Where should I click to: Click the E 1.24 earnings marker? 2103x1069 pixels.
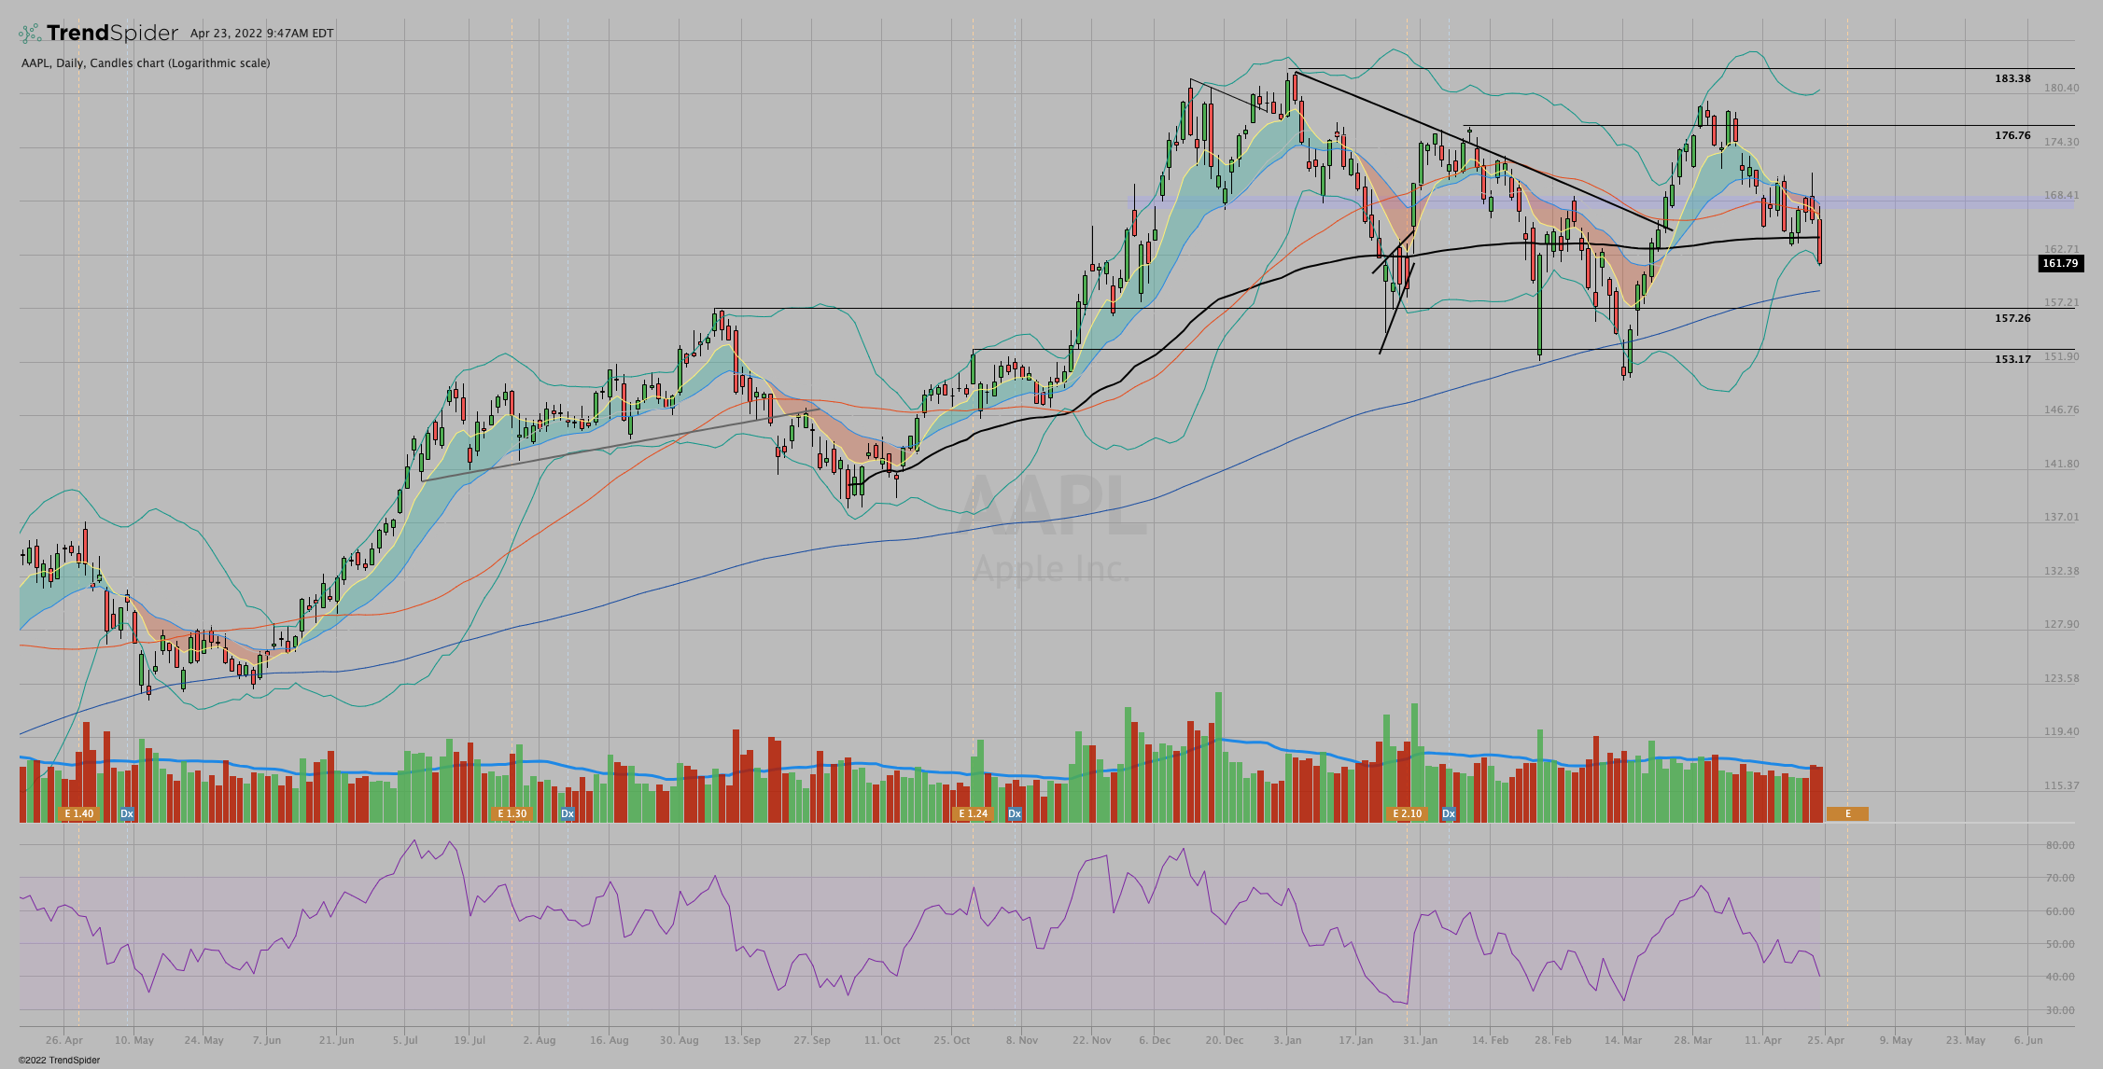(x=973, y=813)
